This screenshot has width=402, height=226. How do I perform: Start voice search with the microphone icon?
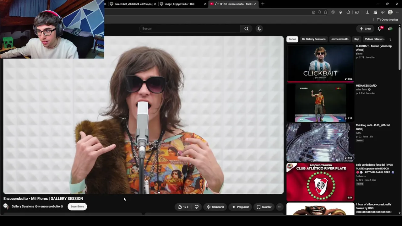tap(259, 29)
